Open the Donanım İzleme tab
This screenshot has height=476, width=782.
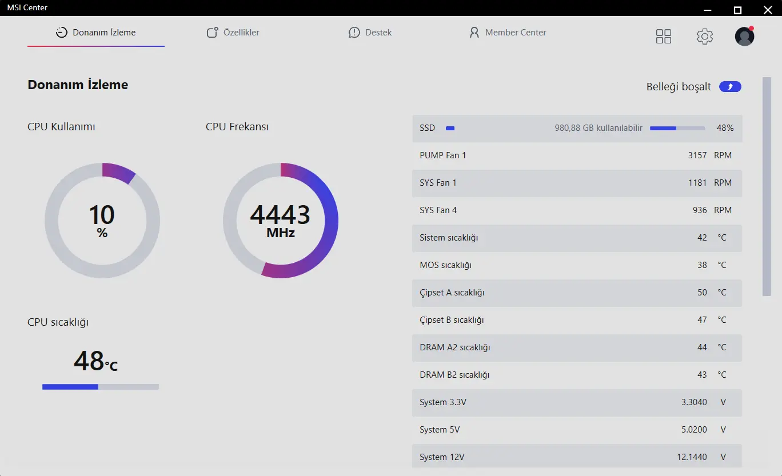tap(96, 33)
